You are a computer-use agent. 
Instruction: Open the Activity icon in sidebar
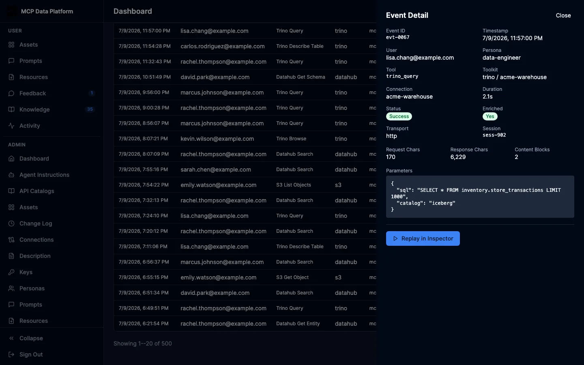(x=11, y=126)
